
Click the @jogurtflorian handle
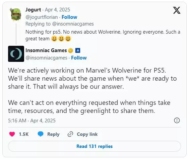coord(42,17)
